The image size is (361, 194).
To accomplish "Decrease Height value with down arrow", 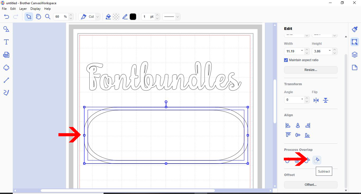I will click(335, 53).
